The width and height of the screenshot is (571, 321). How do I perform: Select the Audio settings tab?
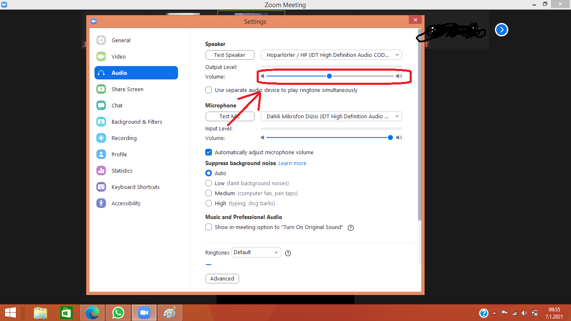pos(136,73)
